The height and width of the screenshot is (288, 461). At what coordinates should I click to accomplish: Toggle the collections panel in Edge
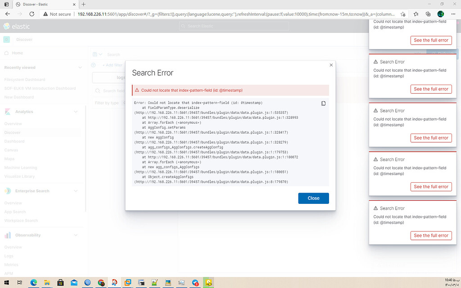tap(428, 14)
